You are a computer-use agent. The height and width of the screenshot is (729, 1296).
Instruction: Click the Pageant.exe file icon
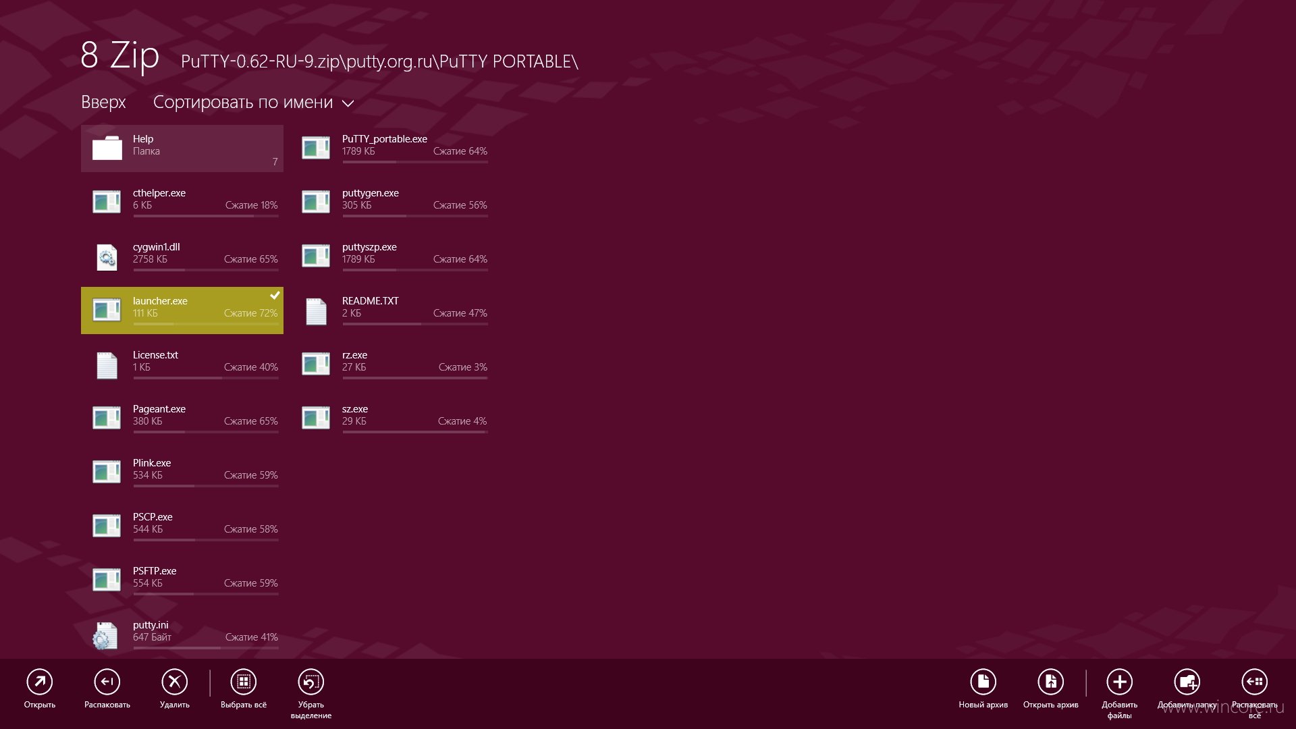(x=107, y=417)
